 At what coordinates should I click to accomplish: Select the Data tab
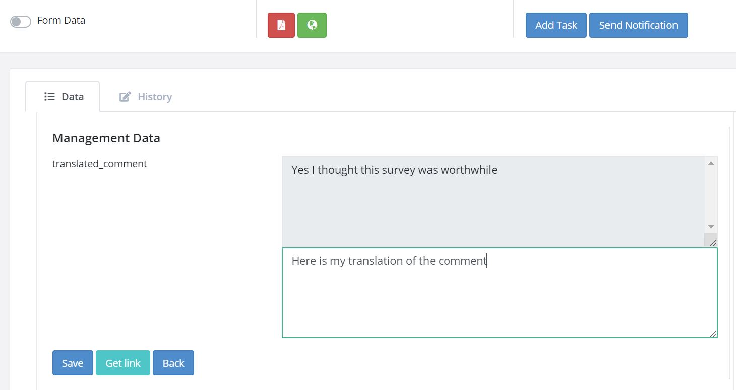click(x=72, y=96)
